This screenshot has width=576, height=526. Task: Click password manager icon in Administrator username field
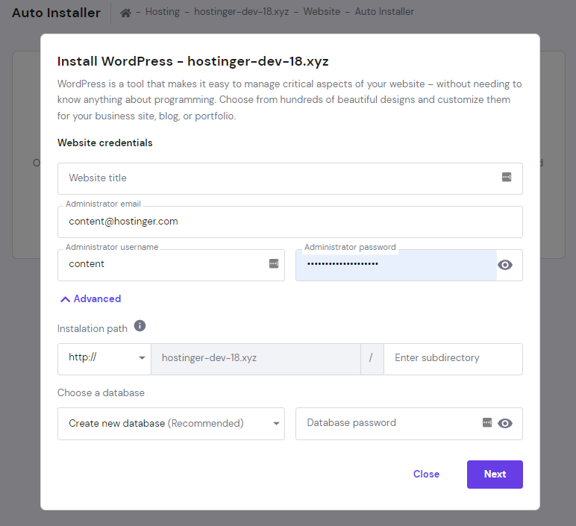point(274,263)
